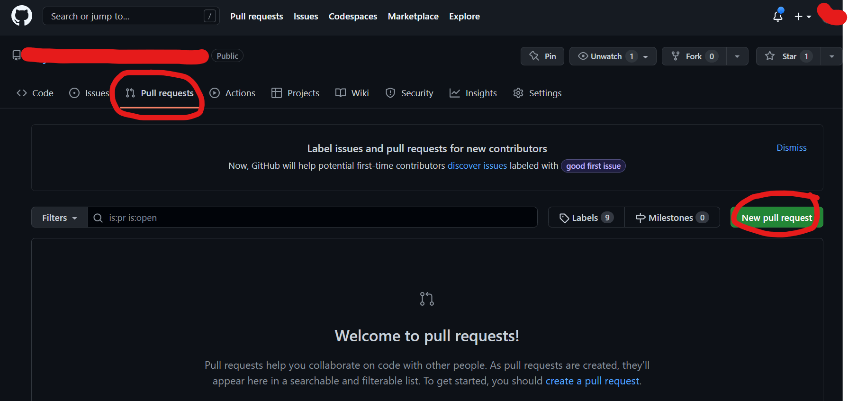Go to Codespaces
Image resolution: width=848 pixels, height=401 pixels.
point(353,16)
